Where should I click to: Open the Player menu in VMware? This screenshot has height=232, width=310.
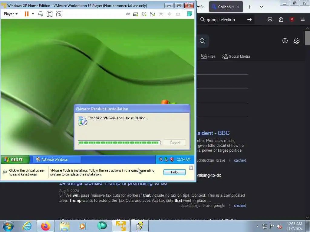tap(11, 14)
